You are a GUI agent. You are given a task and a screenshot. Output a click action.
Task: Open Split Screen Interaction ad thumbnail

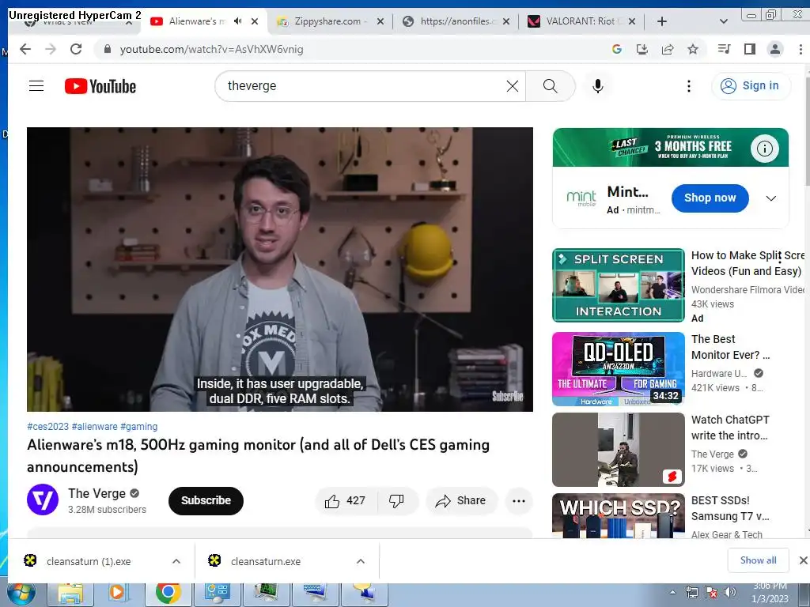(x=619, y=285)
